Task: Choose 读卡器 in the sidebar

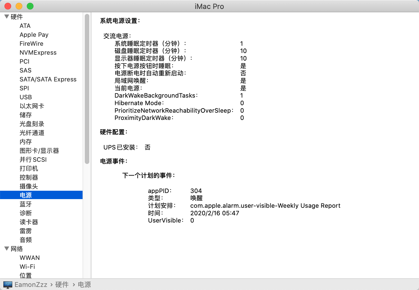Action: [29, 222]
